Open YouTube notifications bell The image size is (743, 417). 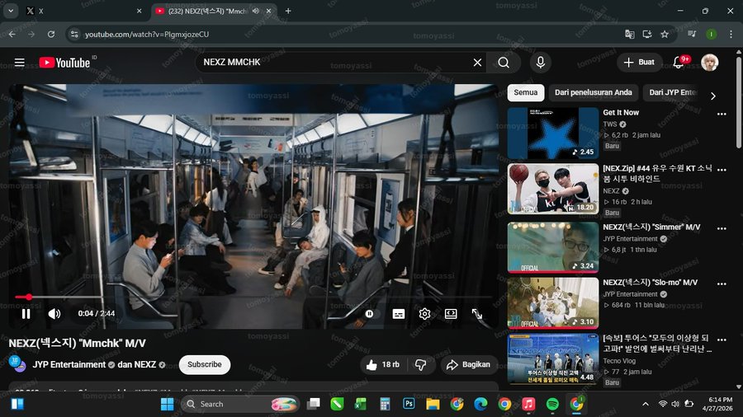679,63
